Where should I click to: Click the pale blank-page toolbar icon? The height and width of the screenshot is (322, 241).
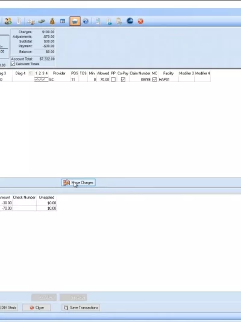[19, 21]
